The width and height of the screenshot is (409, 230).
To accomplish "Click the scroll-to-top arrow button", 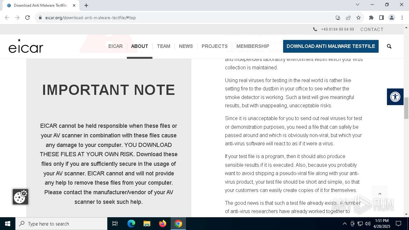I will tap(380, 194).
